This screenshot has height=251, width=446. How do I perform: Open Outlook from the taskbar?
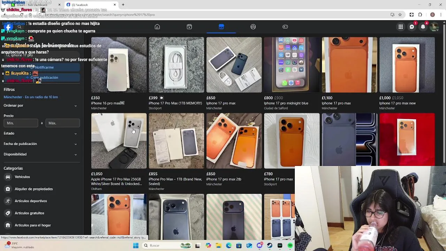point(249,245)
